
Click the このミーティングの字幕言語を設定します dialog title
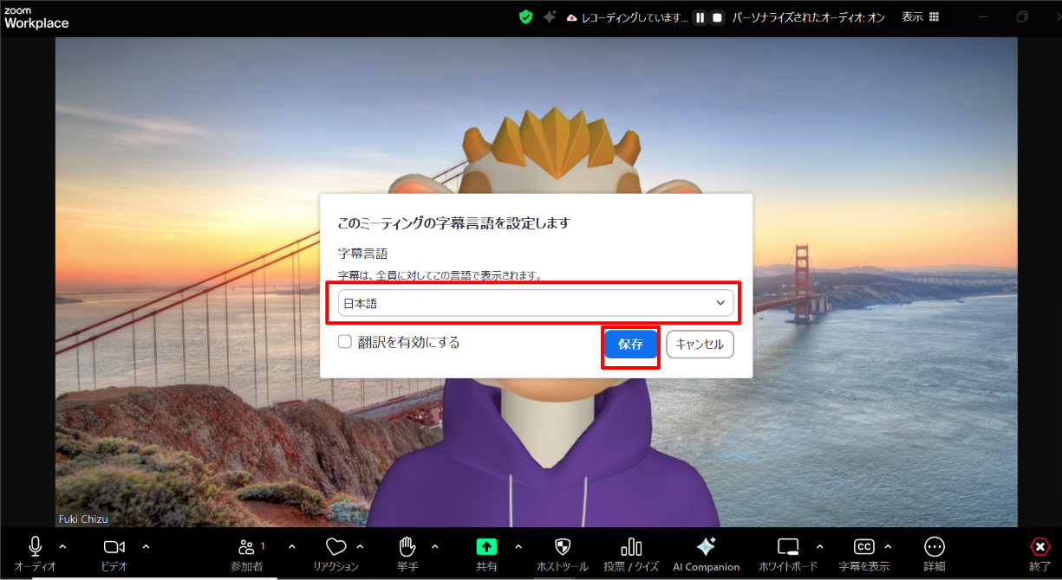[453, 222]
